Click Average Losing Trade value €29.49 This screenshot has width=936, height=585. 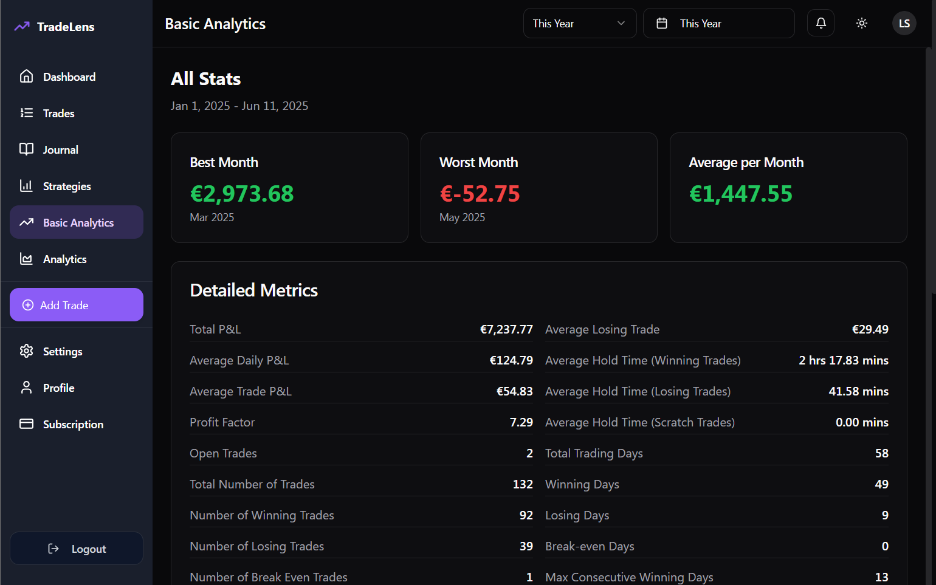coord(870,329)
